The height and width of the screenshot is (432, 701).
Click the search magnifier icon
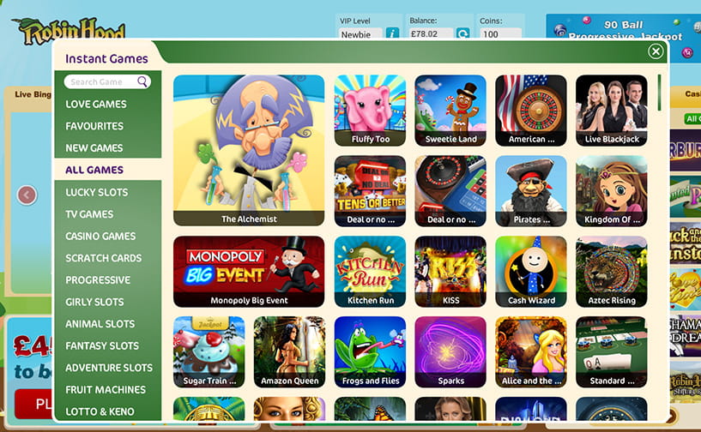click(x=142, y=81)
